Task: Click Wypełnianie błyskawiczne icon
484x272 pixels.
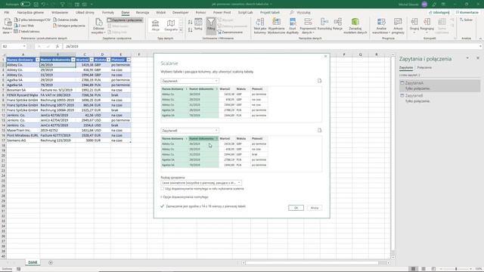Action: tap(276, 26)
